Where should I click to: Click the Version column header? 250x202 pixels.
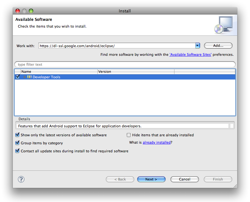point(136,72)
